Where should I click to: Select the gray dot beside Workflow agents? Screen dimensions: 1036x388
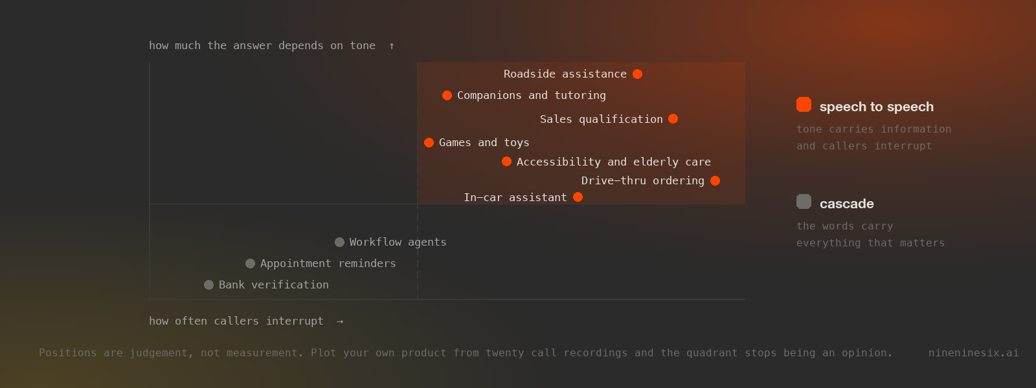tap(339, 242)
